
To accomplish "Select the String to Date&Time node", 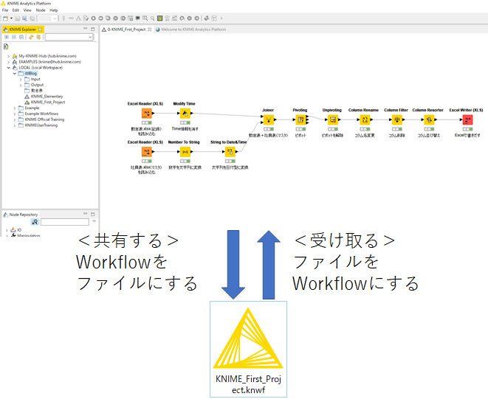I will tap(230, 152).
